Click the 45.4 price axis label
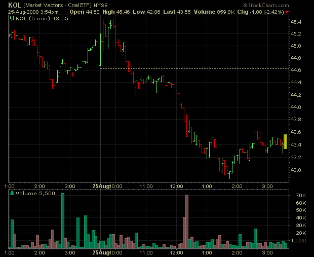Image resolution: width=314 pixels, height=257 pixels. [x=296, y=22]
